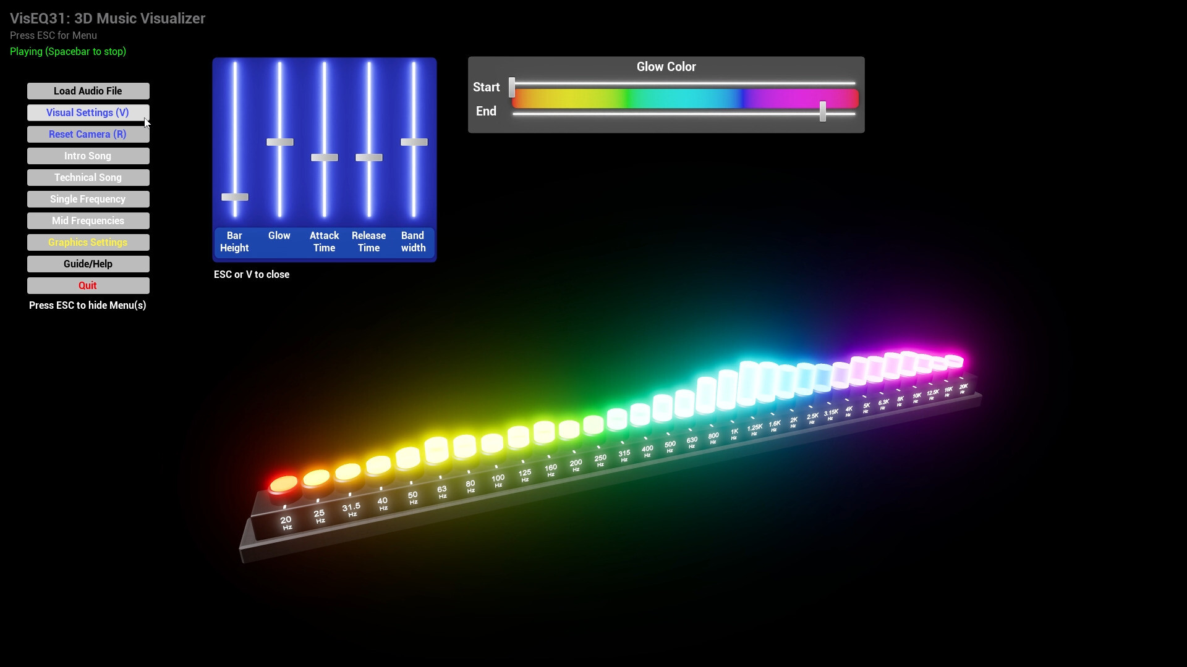This screenshot has width=1187, height=667.
Task: Start the Mid Frequencies test
Action: (x=88, y=220)
